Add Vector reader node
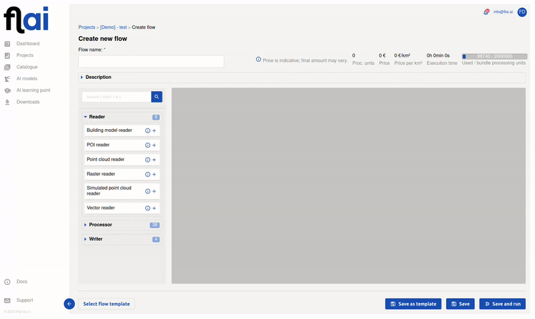The height and width of the screenshot is (319, 535). coord(154,208)
